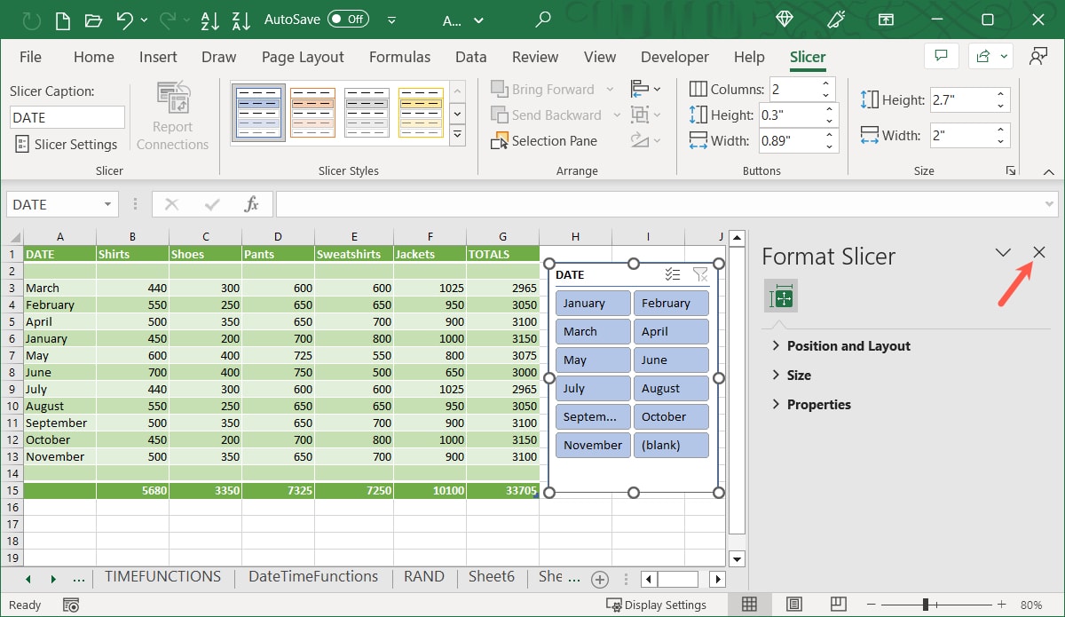1065x617 pixels.
Task: Click the Insert Function fx icon
Action: tap(251, 204)
